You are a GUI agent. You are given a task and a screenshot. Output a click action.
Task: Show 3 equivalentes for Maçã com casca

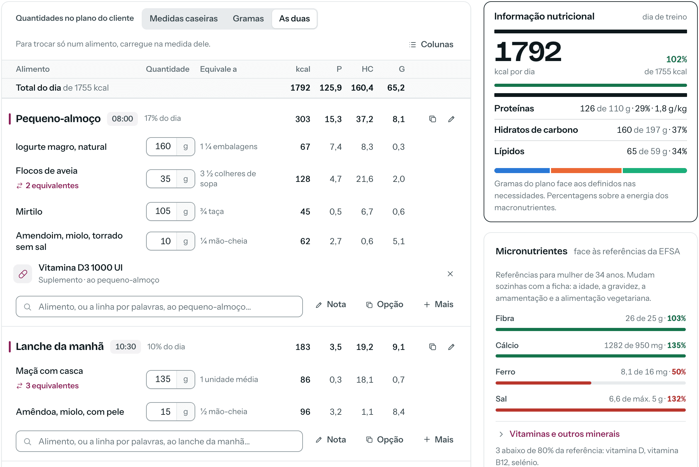(48, 386)
